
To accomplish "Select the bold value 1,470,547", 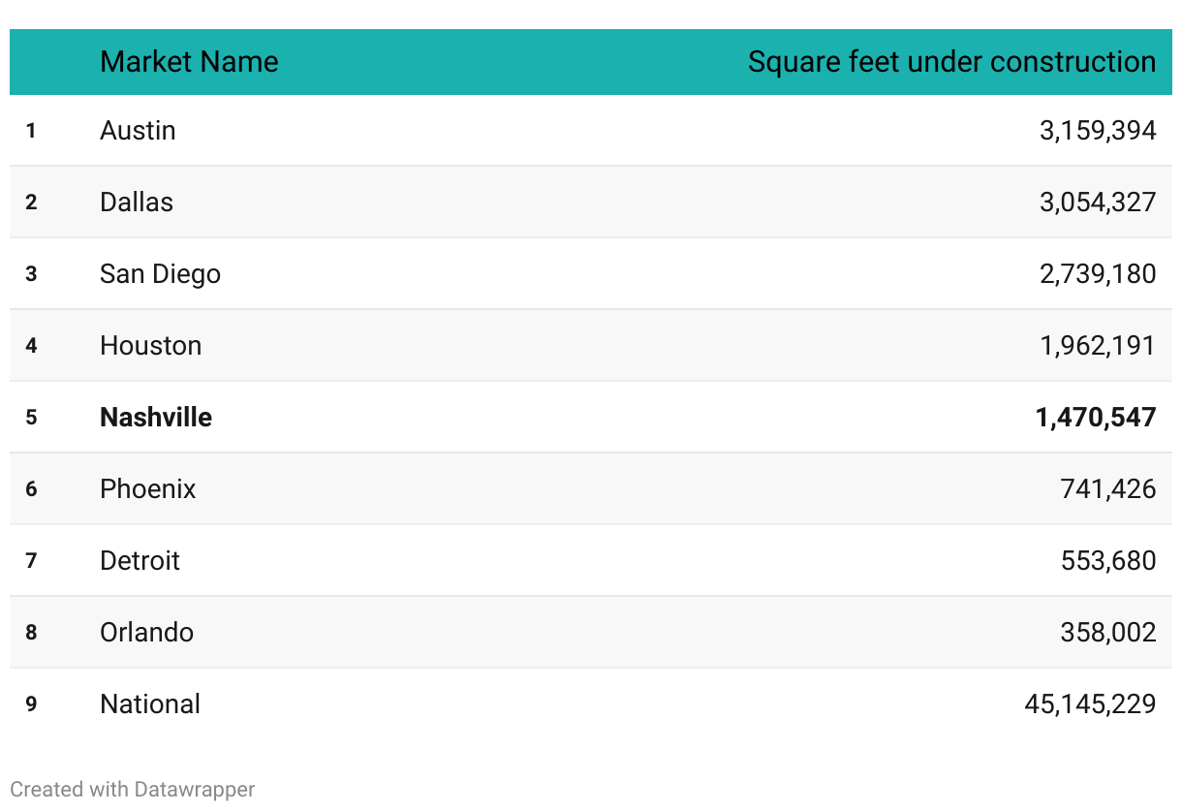I will click(1095, 418).
